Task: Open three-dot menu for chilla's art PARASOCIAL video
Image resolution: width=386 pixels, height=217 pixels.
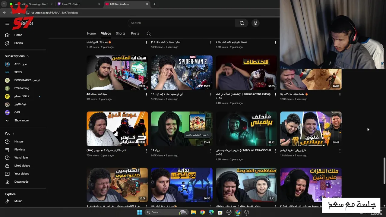Action: pyautogui.click(x=275, y=151)
